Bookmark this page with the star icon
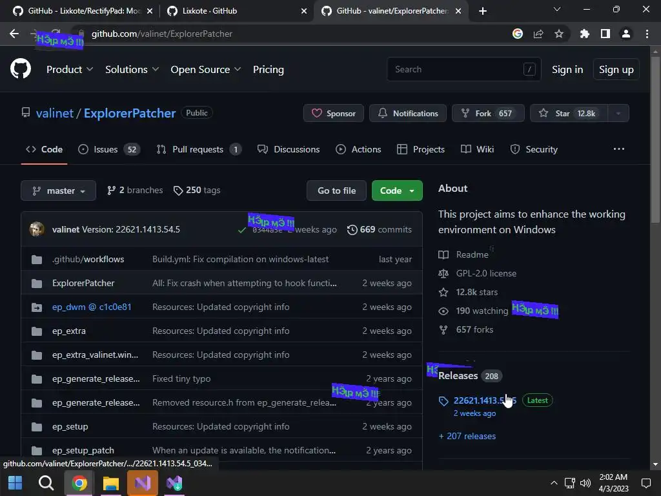 (559, 34)
